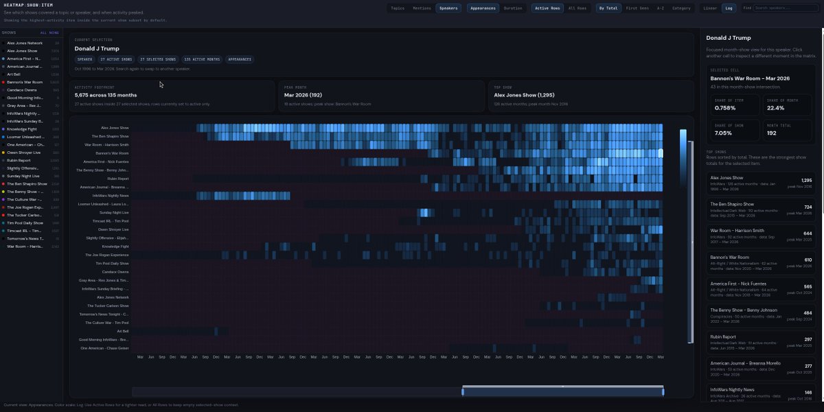Switch to the Topics item mode
The height and width of the screenshot is (412, 824).
click(x=398, y=8)
